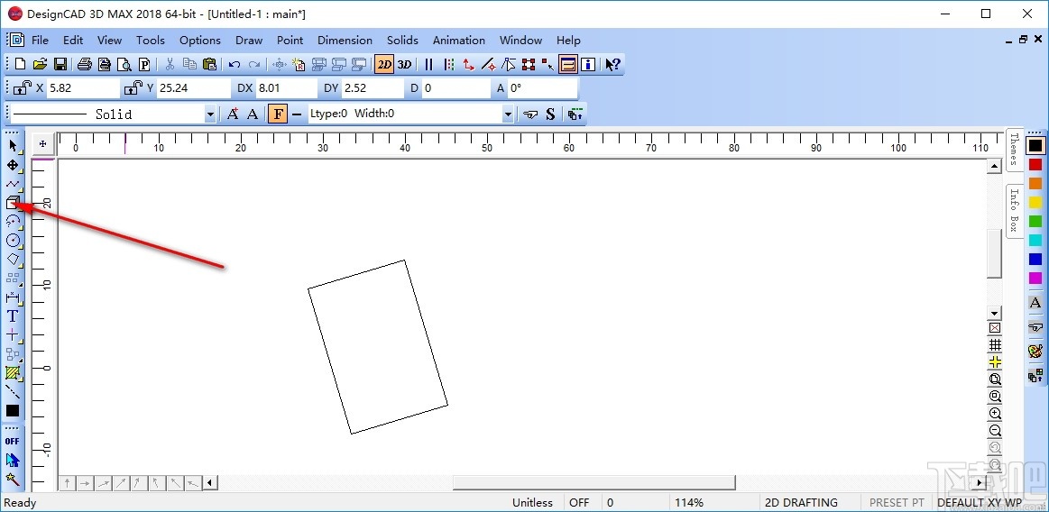Select the move tool with four arrows
The width and height of the screenshot is (1049, 512).
13,164
